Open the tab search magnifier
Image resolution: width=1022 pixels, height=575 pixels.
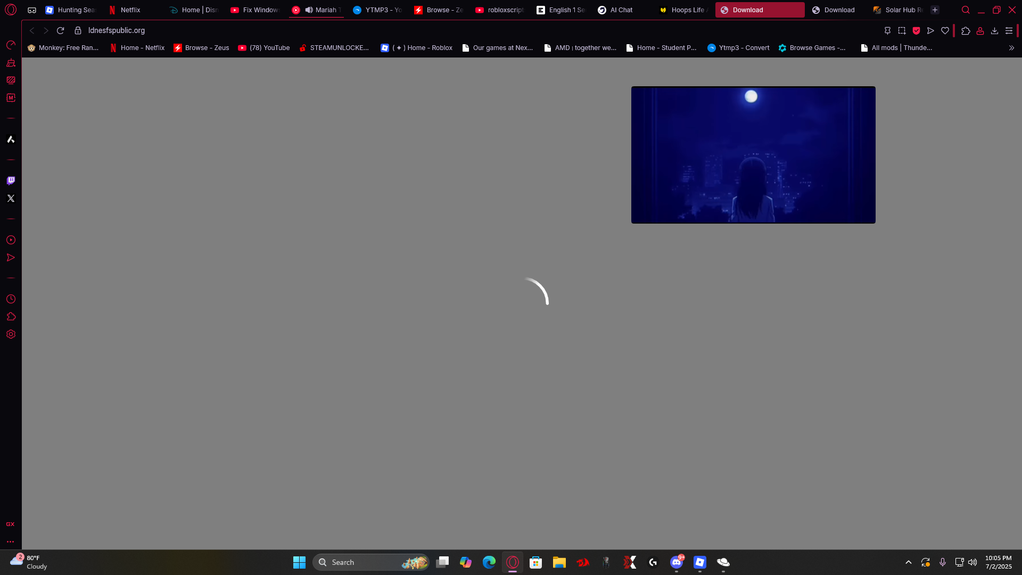coord(966,10)
